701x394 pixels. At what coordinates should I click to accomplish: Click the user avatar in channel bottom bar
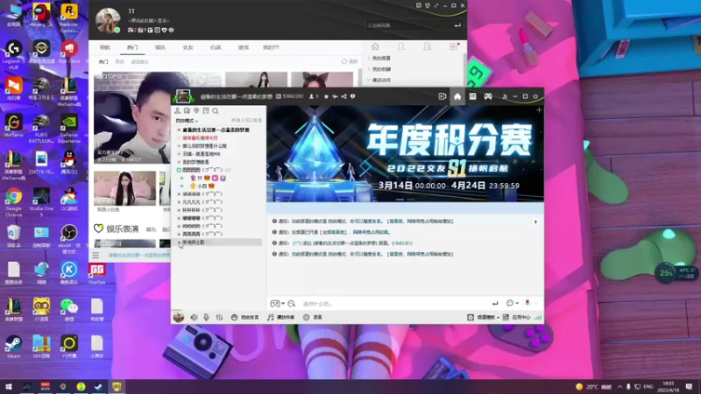click(x=179, y=317)
